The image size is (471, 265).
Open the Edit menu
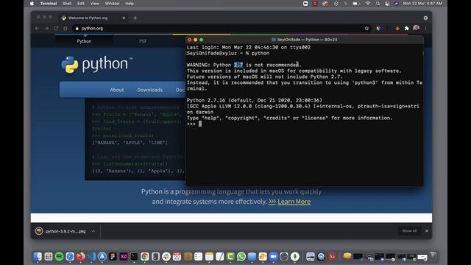pos(80,4)
